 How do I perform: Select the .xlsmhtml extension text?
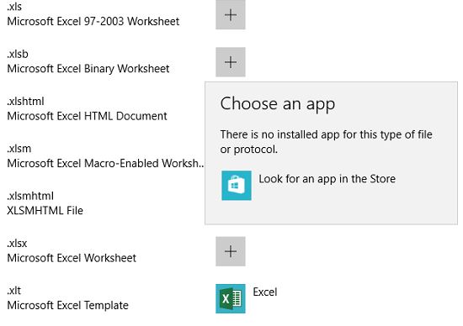click(x=30, y=196)
